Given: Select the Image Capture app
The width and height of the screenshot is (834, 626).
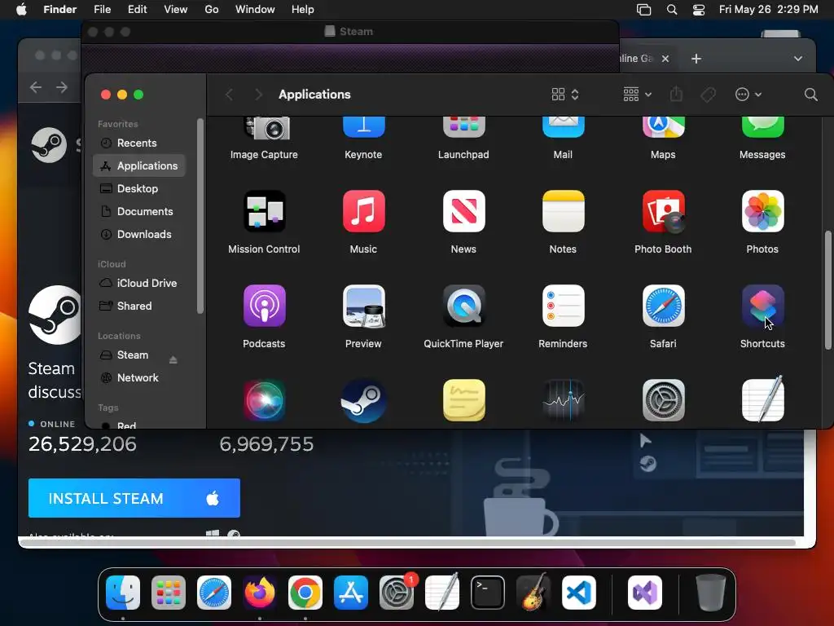Looking at the screenshot, I should pos(265,128).
